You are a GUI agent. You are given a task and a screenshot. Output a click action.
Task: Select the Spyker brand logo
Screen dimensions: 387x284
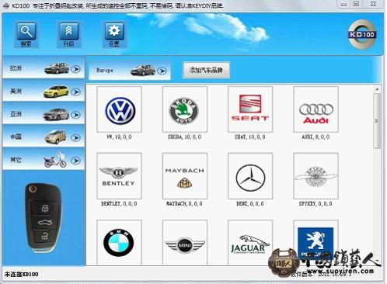coord(316,176)
